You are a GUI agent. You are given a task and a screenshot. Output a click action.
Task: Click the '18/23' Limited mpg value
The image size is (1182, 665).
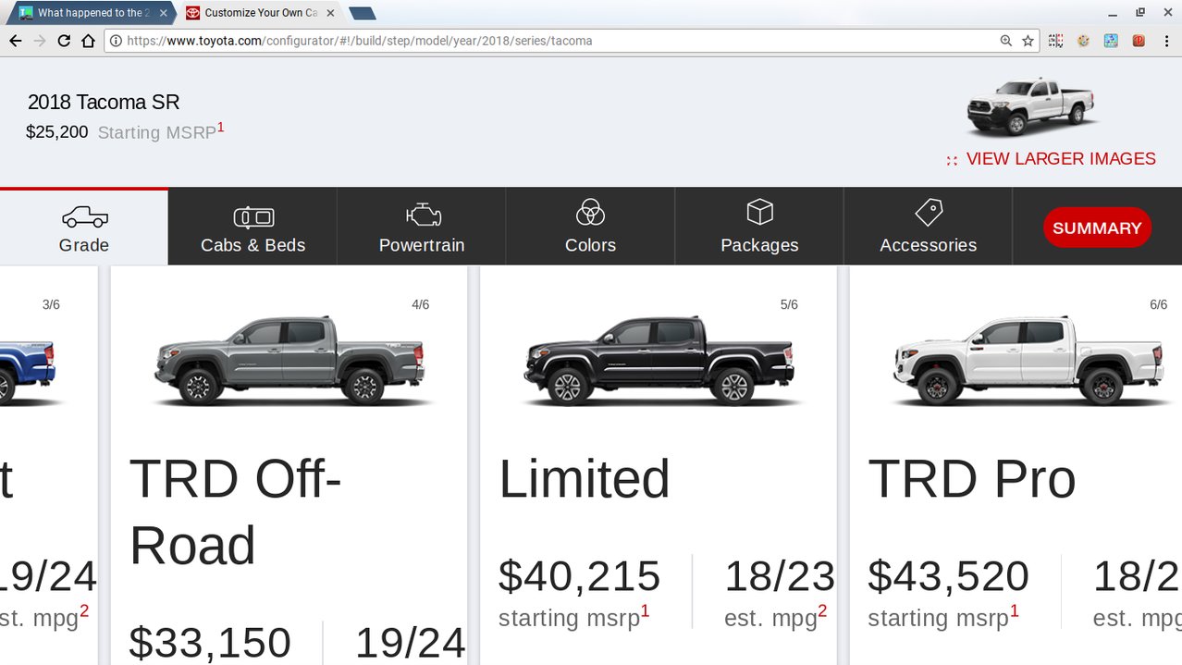click(780, 576)
